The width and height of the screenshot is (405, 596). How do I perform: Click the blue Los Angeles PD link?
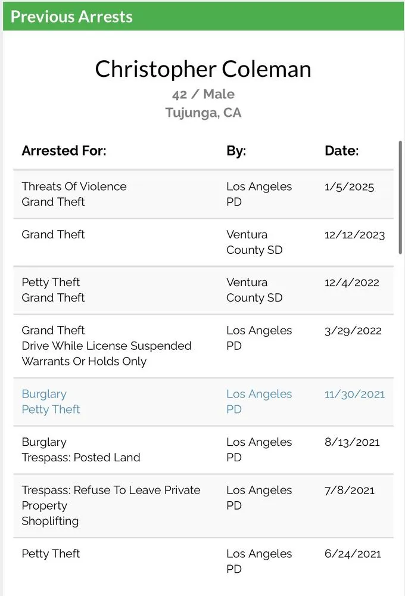(x=259, y=402)
